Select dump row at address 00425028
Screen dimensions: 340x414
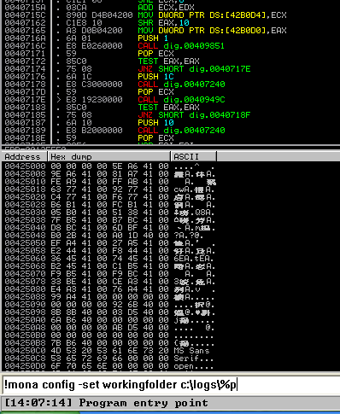[x=109, y=204]
